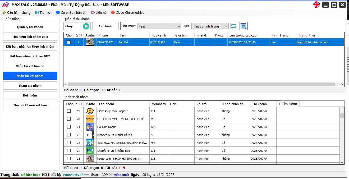The height and width of the screenshot is (179, 349).
Task: Uncheck the Sơn Đỗ account checkbox
Action: [x=69, y=42]
